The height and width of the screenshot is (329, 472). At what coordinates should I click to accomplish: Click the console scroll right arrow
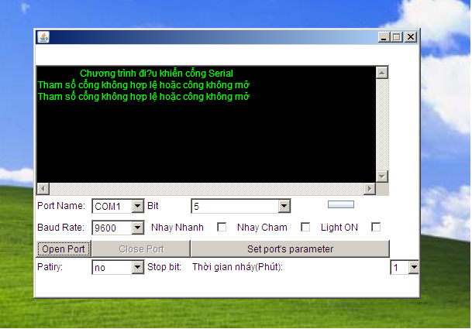tap(370, 189)
